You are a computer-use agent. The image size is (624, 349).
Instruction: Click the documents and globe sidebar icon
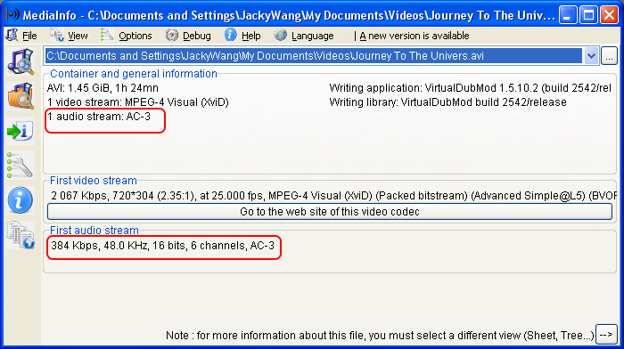tap(21, 234)
